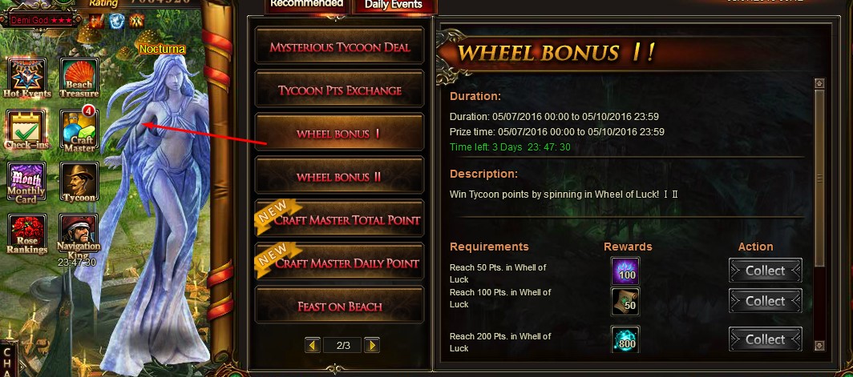Open the Hot-Events icon
This screenshot has height=377, width=853.
[x=27, y=77]
